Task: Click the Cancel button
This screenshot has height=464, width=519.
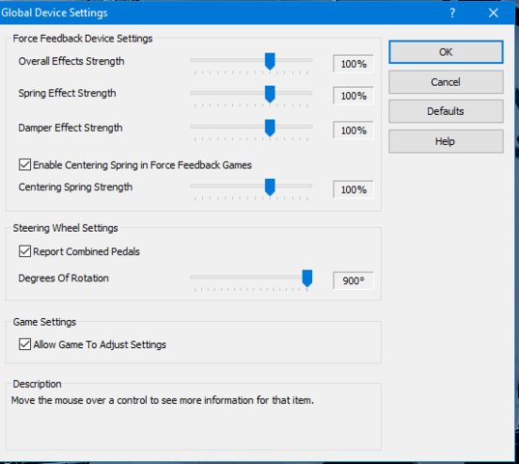Action: click(446, 82)
